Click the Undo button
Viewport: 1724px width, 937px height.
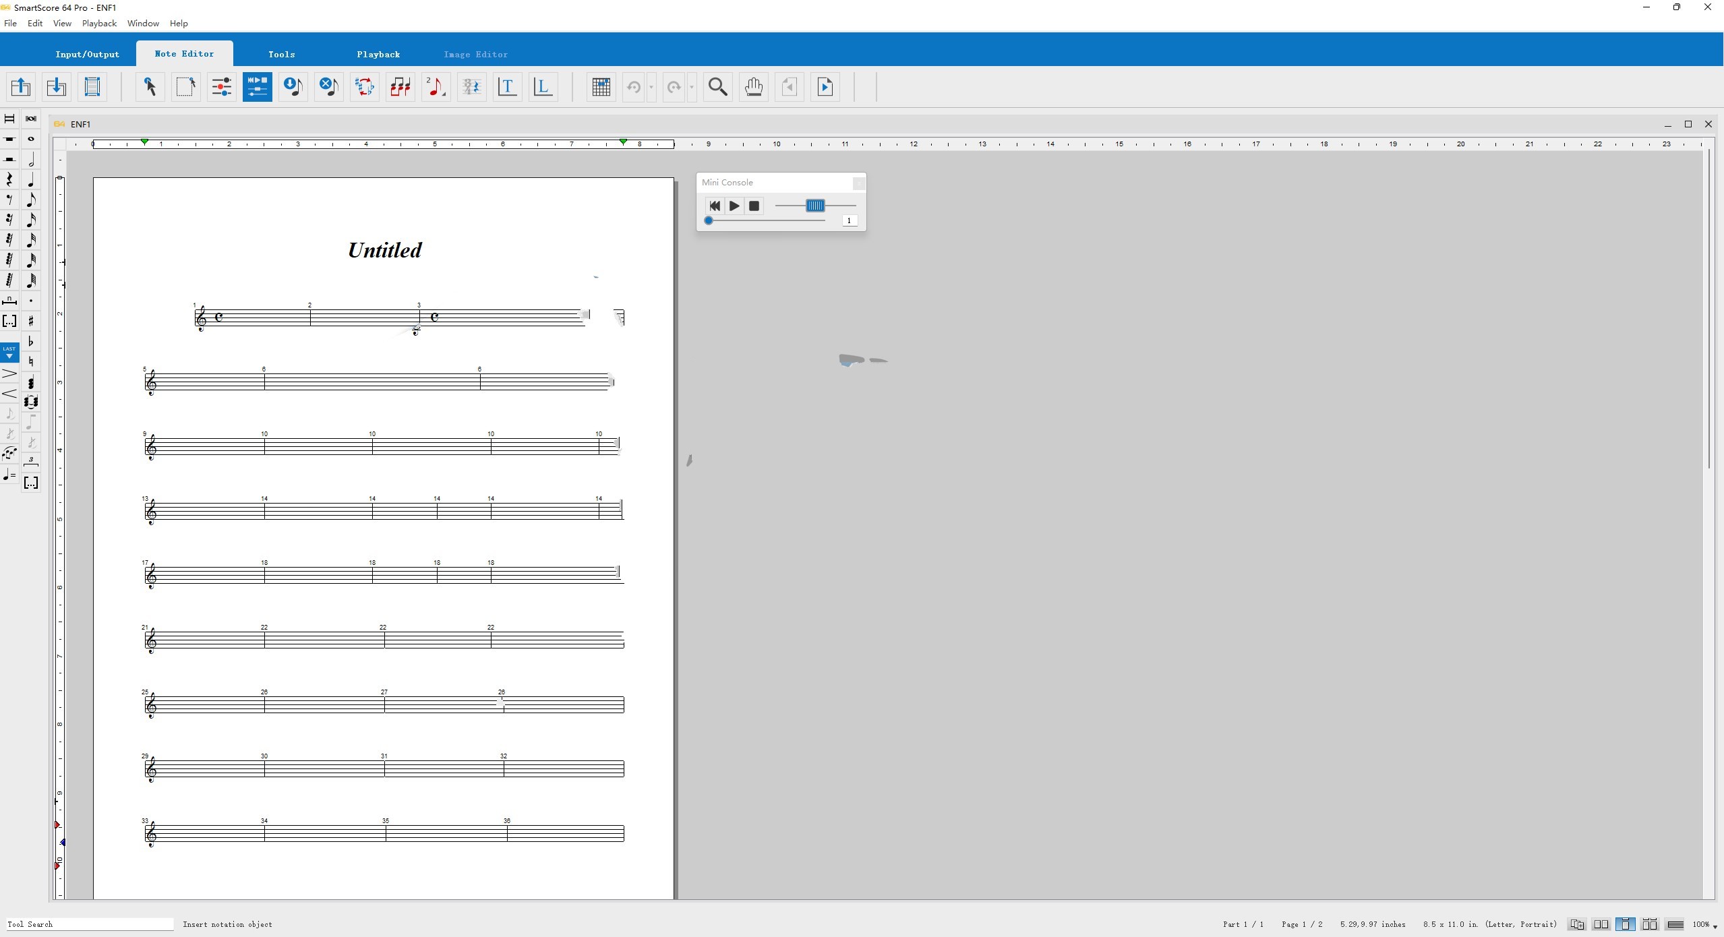pos(634,87)
